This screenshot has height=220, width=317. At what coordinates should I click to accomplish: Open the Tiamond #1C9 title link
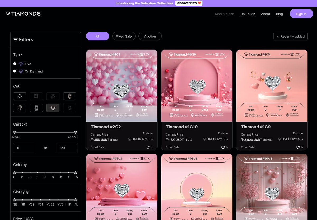coord(255,127)
